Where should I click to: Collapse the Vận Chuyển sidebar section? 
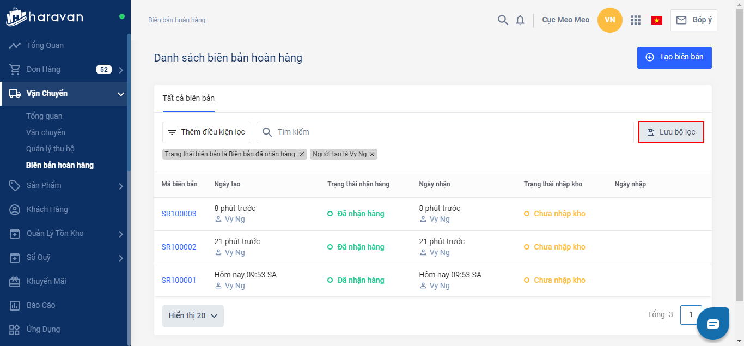(121, 94)
